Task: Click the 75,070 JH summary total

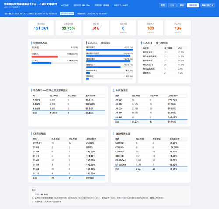Action: [x=135, y=122]
